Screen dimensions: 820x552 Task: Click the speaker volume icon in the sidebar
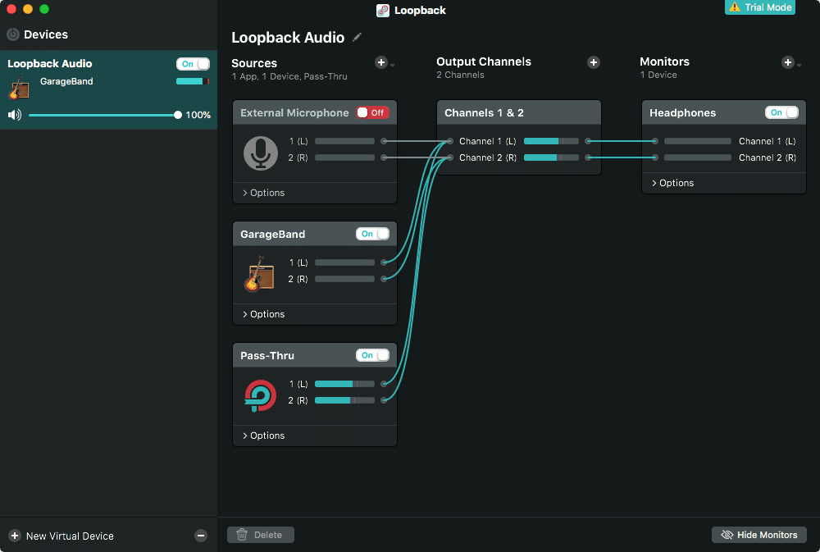click(15, 115)
